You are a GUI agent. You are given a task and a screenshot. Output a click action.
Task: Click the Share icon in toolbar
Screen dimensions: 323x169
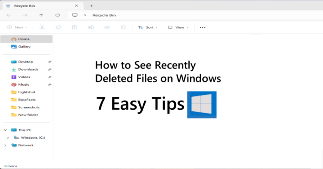(107, 27)
